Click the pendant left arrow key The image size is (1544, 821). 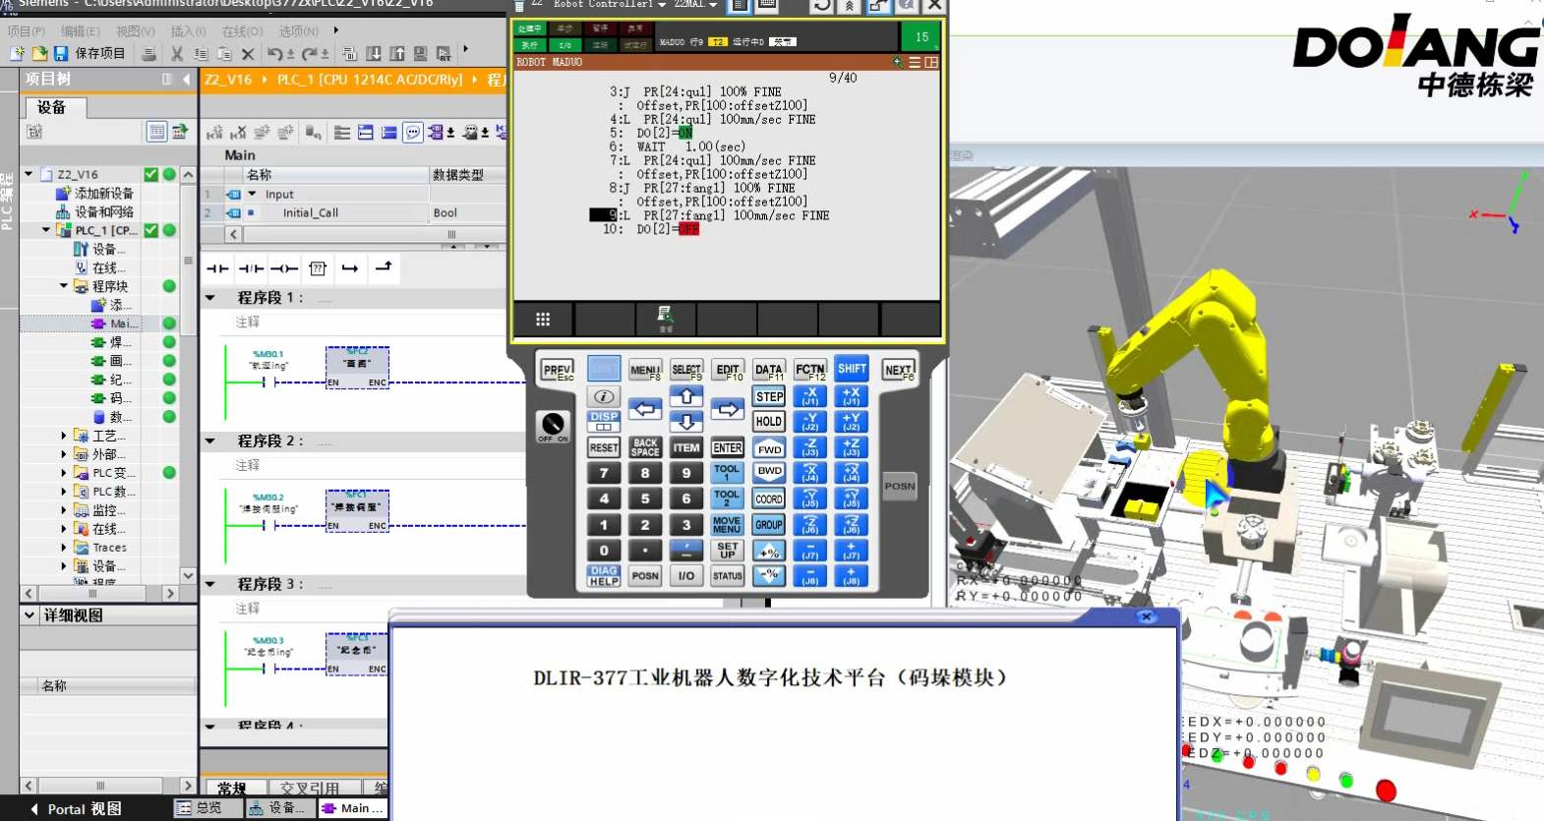pyautogui.click(x=645, y=409)
